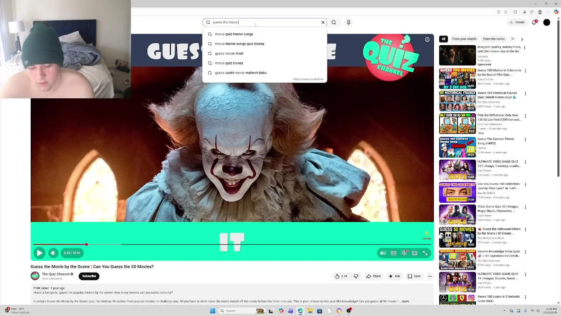Screen dimensions: 561x316
Task: Save the video to a playlist
Action: 414,276
